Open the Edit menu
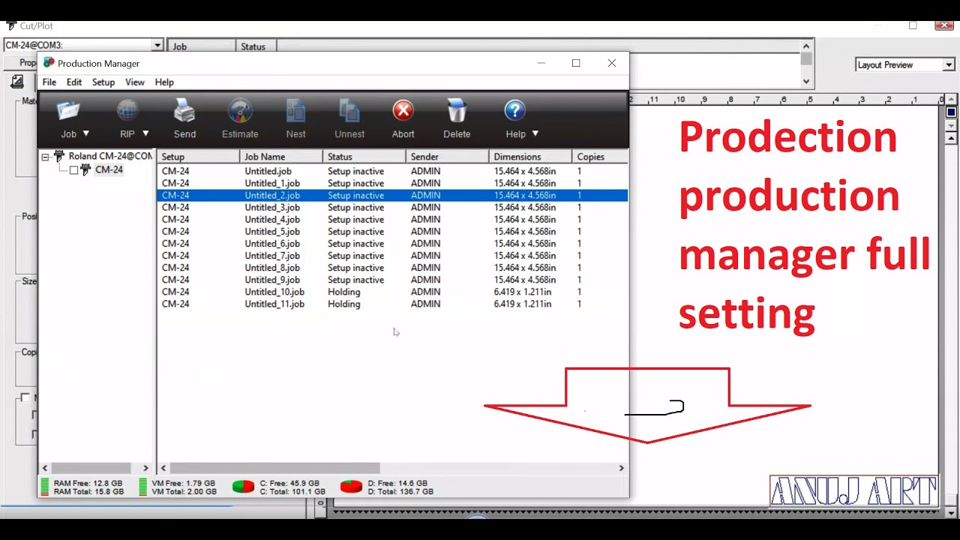The image size is (960, 540). point(74,82)
